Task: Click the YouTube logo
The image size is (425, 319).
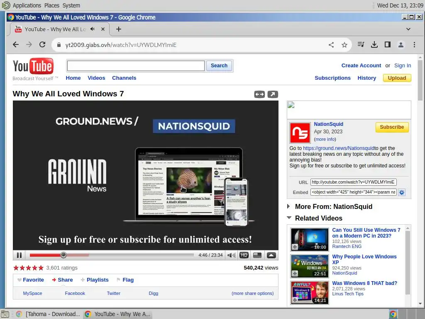Action: pyautogui.click(x=33, y=66)
